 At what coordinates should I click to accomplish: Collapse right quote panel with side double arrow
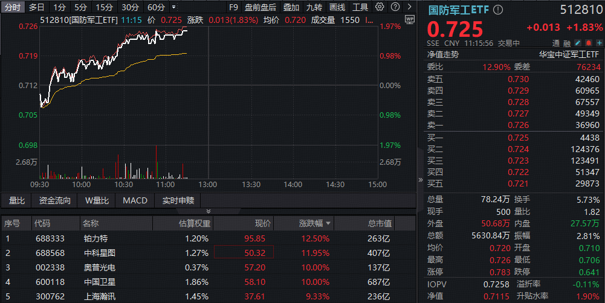click(421, 180)
